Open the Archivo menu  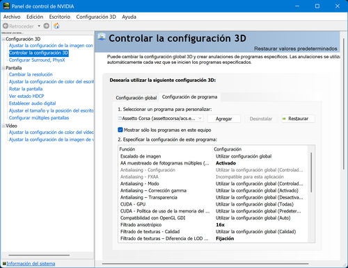pyautogui.click(x=12, y=17)
